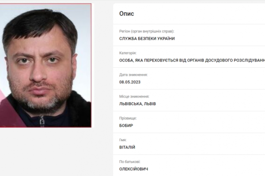Image resolution: width=265 pixels, height=176 pixels.
Task: Select the first name value "ВІТАЛІЙ"
Action: pyautogui.click(x=127, y=147)
